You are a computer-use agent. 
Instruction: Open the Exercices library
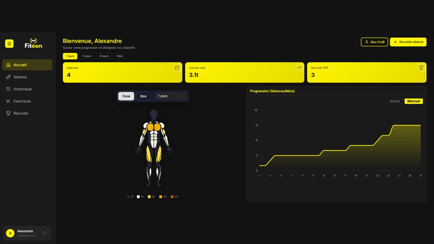tap(27, 101)
